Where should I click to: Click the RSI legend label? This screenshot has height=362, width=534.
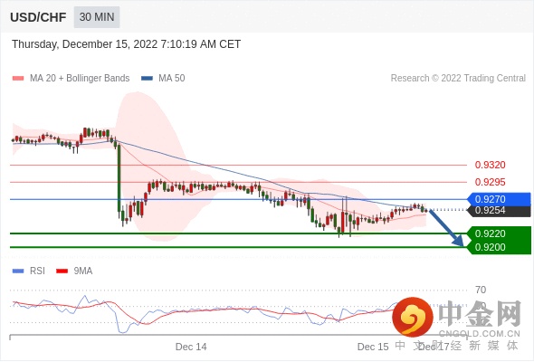point(37,271)
